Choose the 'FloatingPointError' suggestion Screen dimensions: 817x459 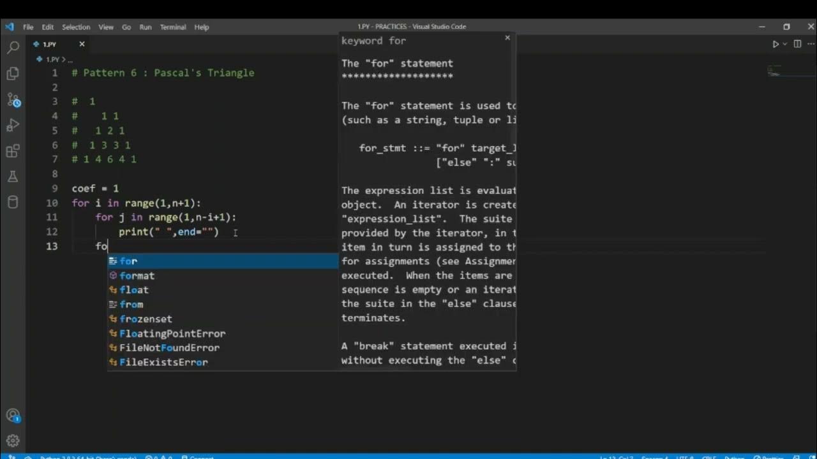[x=223, y=333]
